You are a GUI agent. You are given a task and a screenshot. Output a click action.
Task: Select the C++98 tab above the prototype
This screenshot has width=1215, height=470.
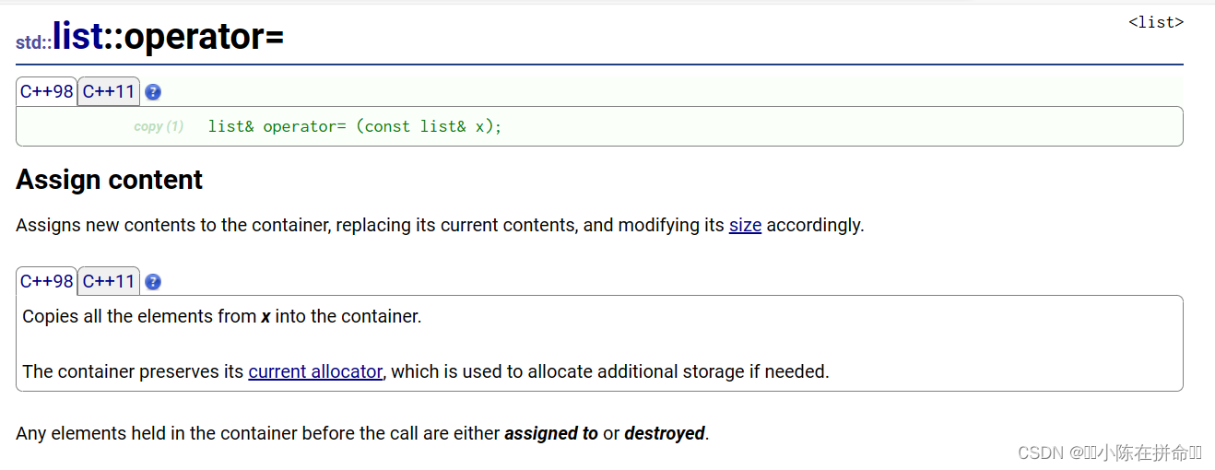(47, 91)
